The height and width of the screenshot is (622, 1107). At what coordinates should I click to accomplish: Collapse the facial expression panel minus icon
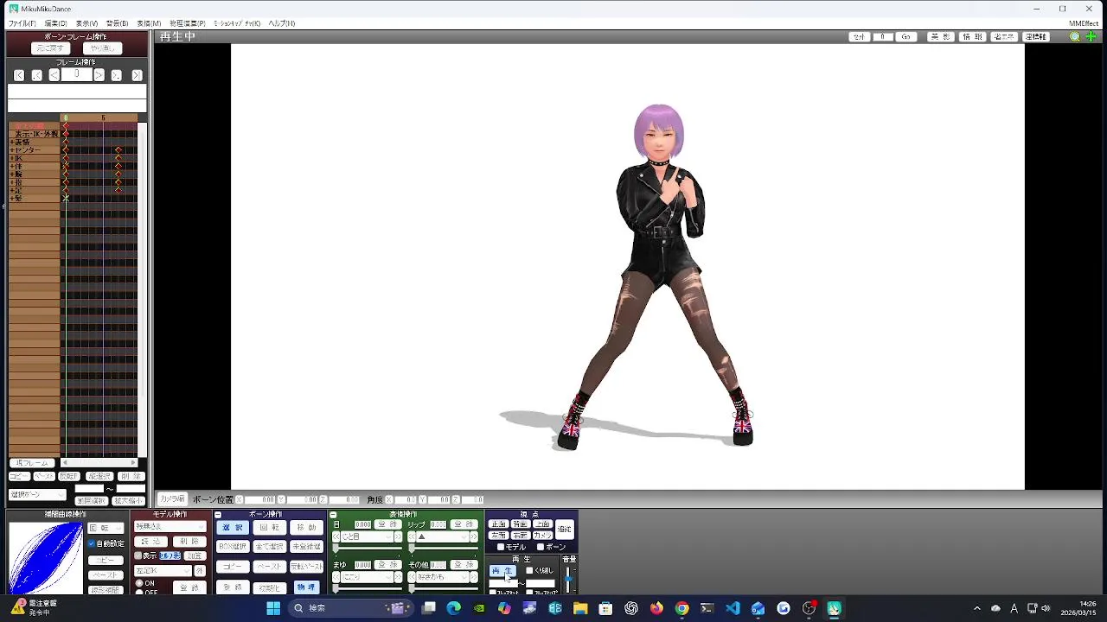333,515
